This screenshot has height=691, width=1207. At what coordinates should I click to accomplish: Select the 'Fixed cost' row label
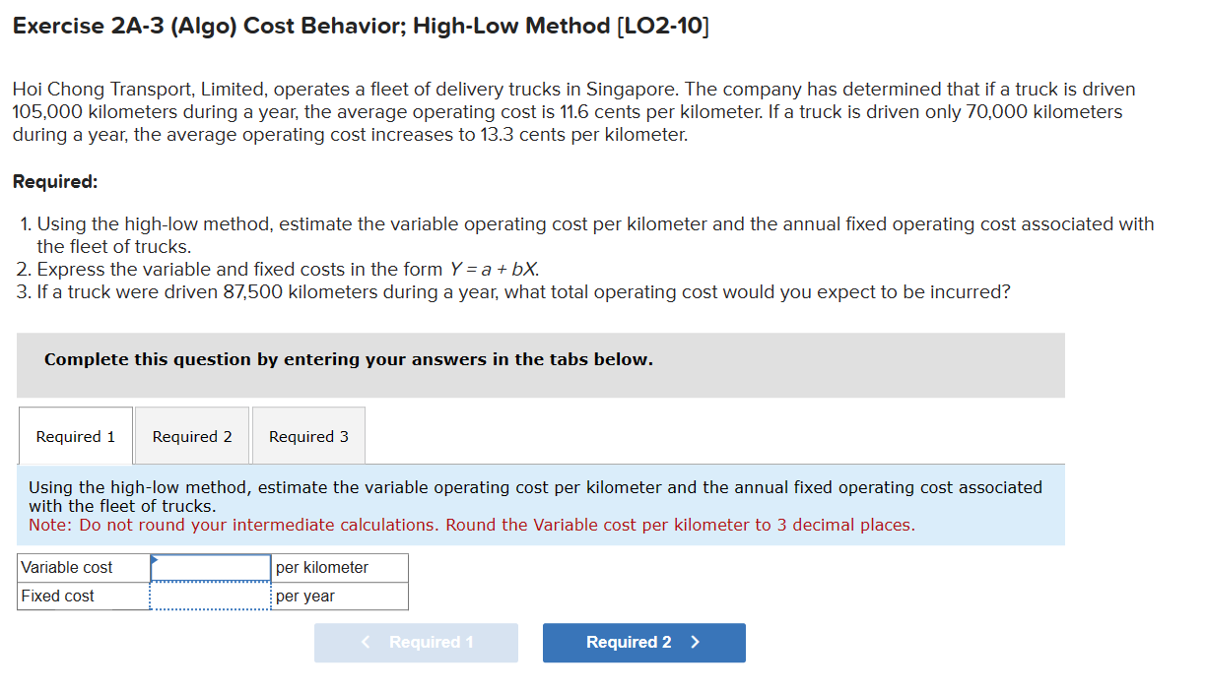click(x=60, y=596)
